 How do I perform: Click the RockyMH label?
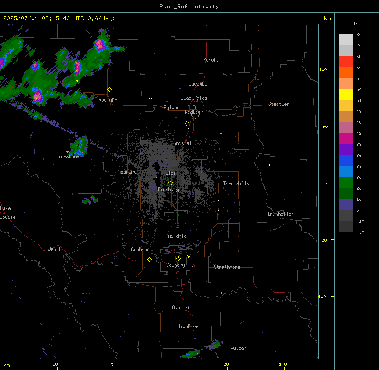(x=108, y=100)
